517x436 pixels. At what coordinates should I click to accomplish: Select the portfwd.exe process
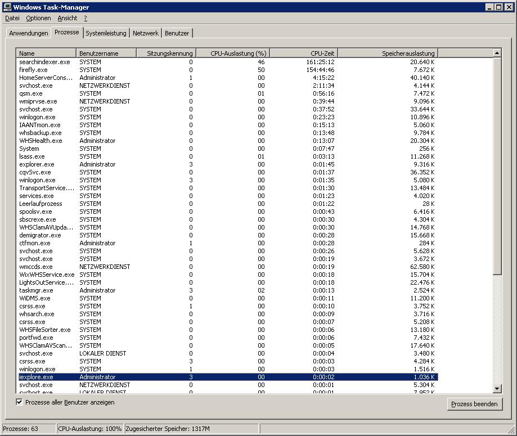(x=228, y=338)
